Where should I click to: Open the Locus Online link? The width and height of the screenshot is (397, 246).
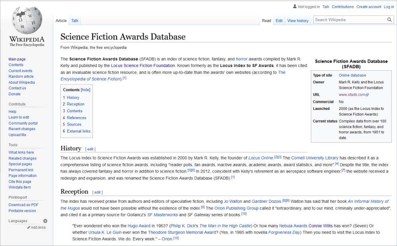[261, 158]
